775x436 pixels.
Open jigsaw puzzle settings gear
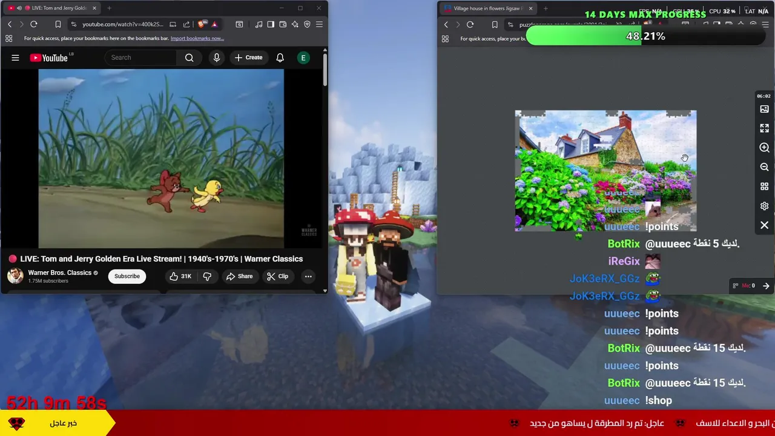click(764, 206)
